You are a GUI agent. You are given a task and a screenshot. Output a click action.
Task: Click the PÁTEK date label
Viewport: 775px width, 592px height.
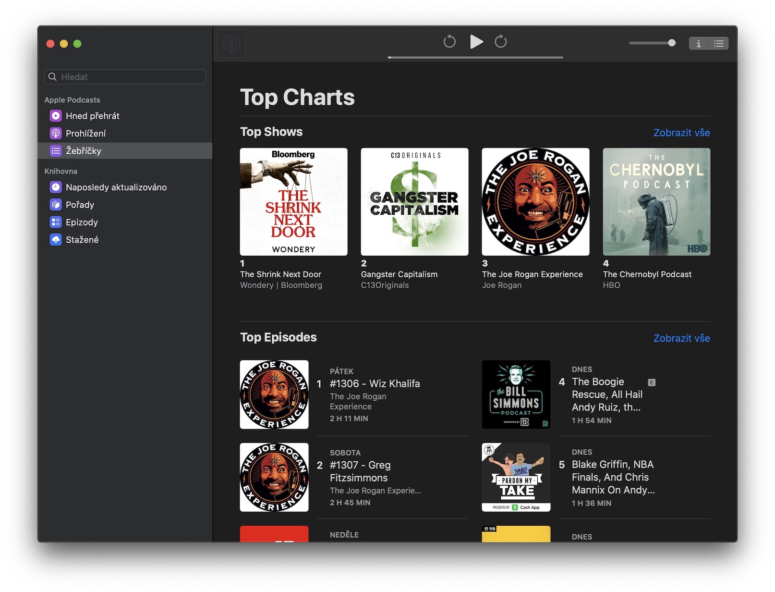(x=341, y=371)
